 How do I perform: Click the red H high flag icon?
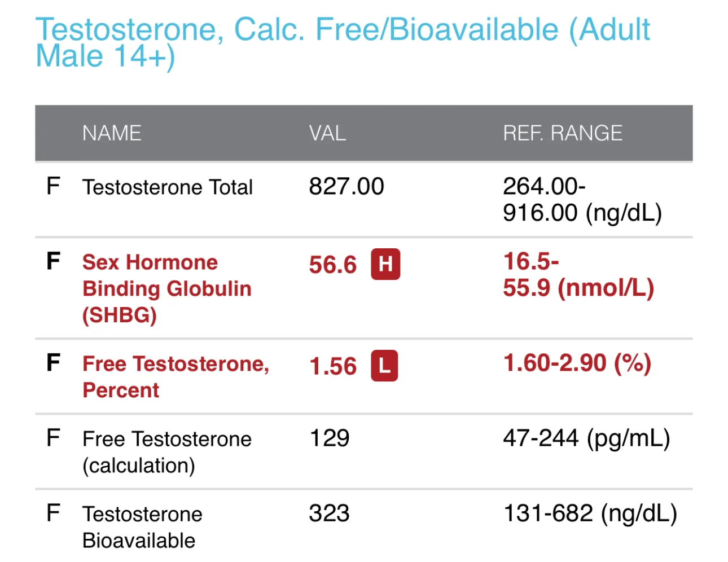385,264
